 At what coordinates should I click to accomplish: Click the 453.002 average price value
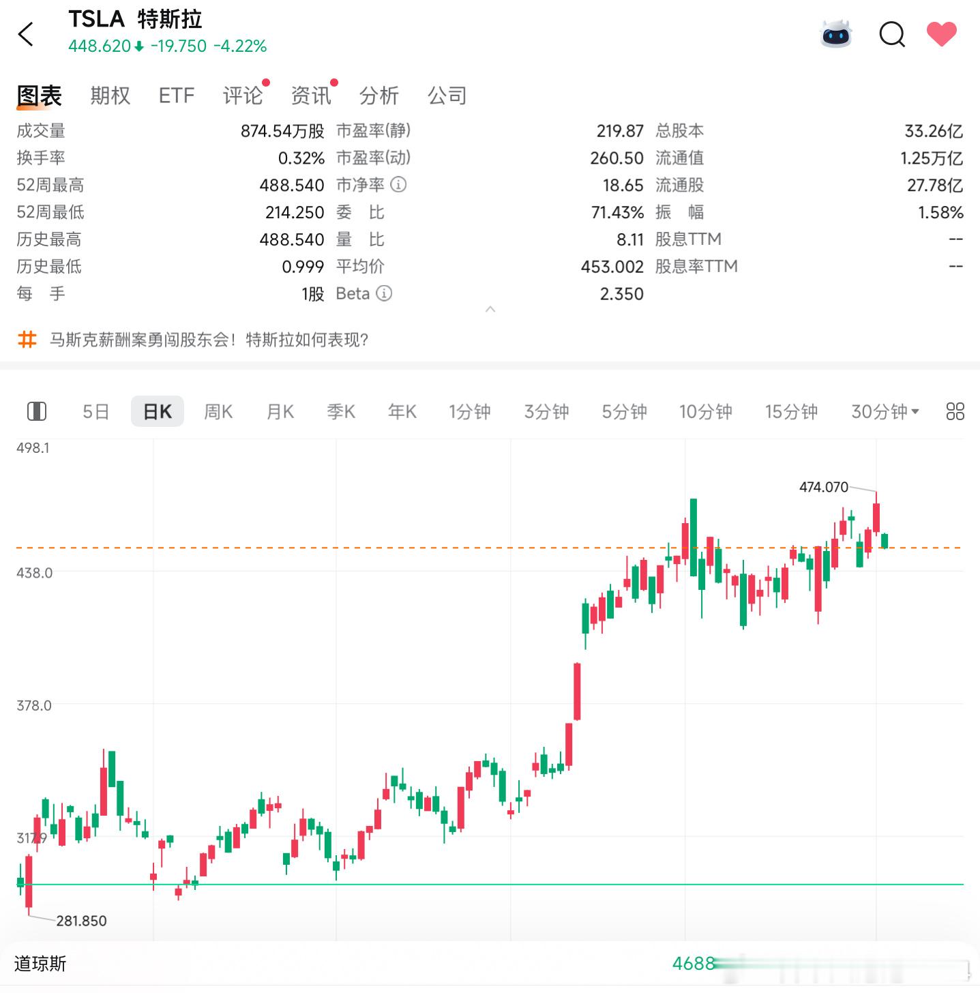point(612,267)
